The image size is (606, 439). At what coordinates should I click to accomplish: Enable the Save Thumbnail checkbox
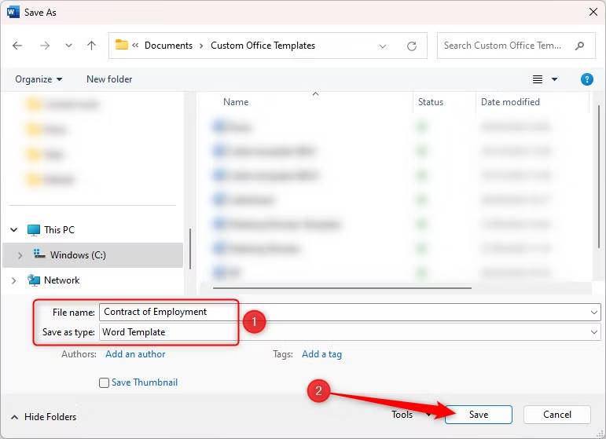tap(104, 382)
